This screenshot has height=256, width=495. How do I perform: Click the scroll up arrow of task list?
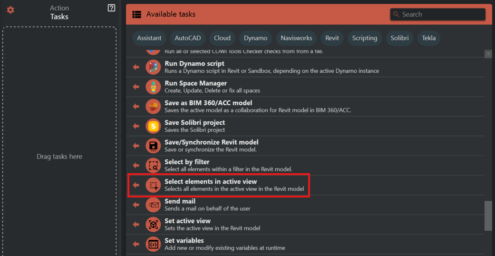click(488, 54)
